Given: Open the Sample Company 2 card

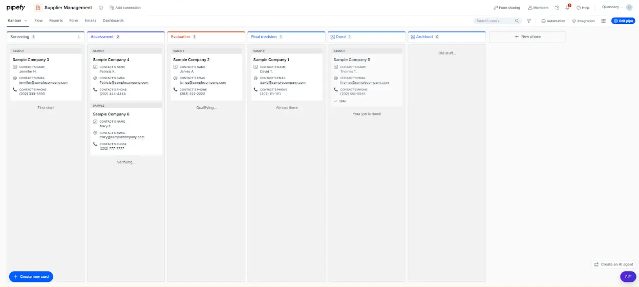Looking at the screenshot, I should coord(206,75).
